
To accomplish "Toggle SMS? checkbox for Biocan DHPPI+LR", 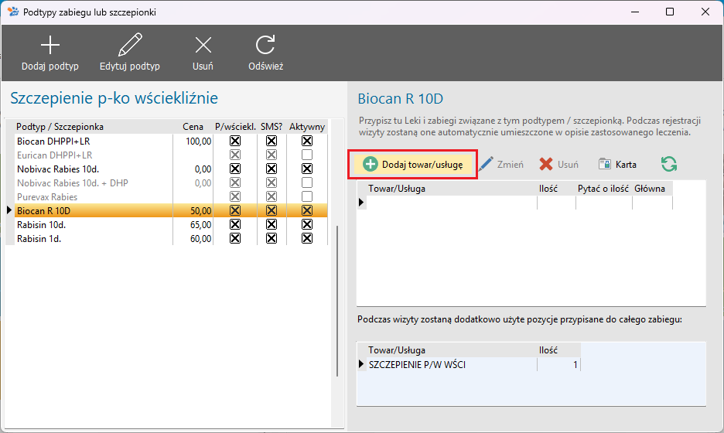I will click(x=271, y=141).
